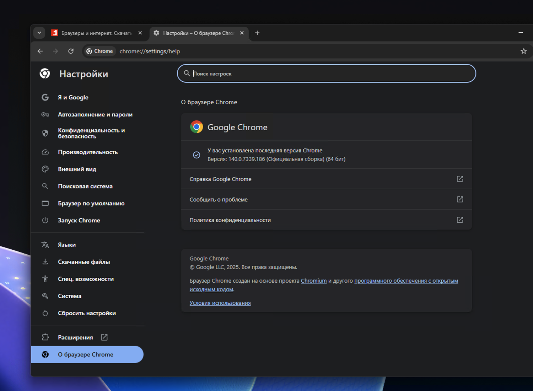Open Скачанные файлы settings section

(87, 262)
